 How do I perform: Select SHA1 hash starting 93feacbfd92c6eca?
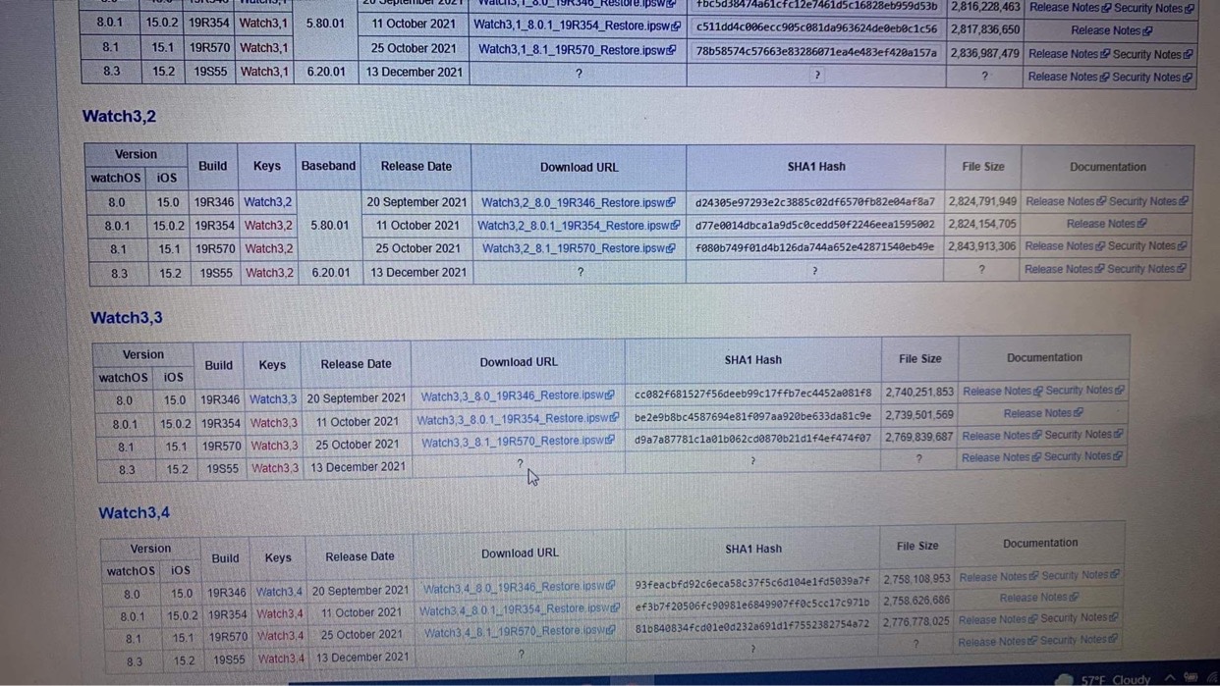(752, 583)
